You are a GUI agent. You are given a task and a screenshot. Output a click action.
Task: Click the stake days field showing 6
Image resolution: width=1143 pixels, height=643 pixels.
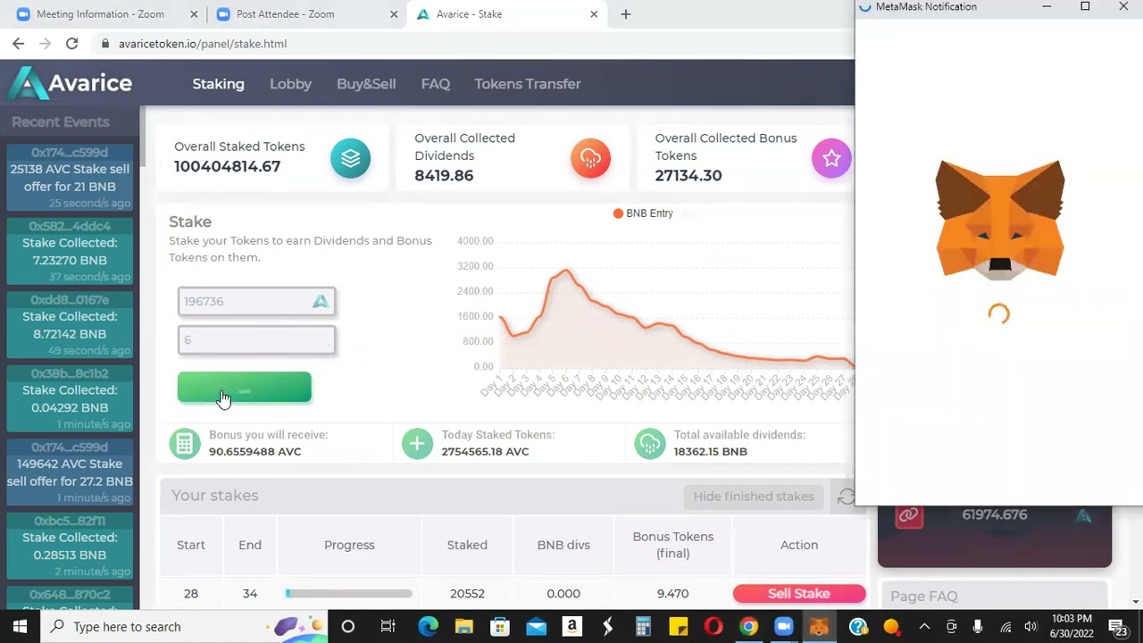[256, 340]
